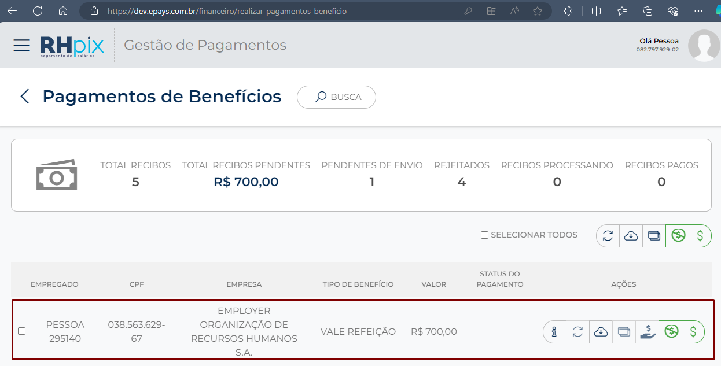Click the site lock icon in address bar
Image resolution: width=721 pixels, height=366 pixels.
[94, 11]
